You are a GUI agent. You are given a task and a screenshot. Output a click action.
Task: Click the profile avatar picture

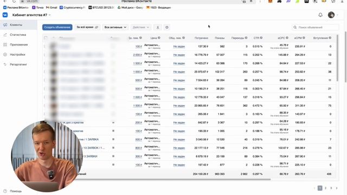[x=331, y=15]
